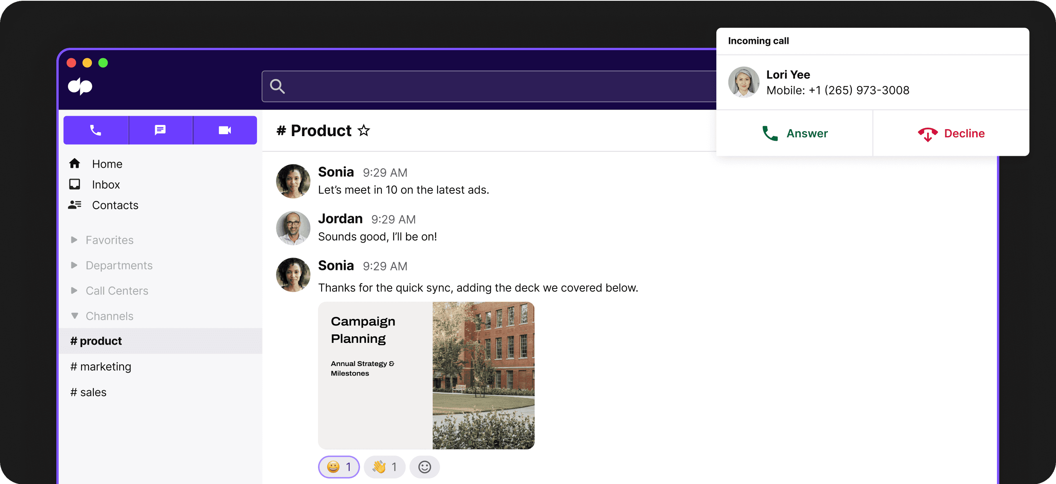1056x484 pixels.
Task: Start a video meeting with camera icon
Action: (x=225, y=130)
